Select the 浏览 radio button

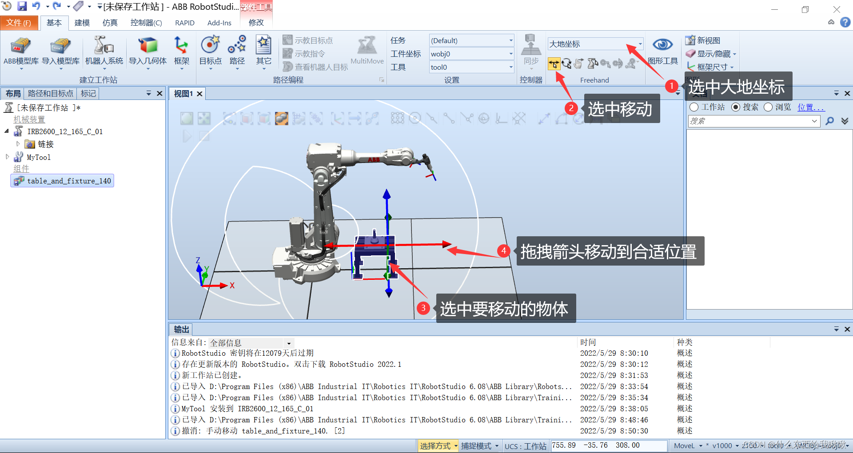pos(768,107)
